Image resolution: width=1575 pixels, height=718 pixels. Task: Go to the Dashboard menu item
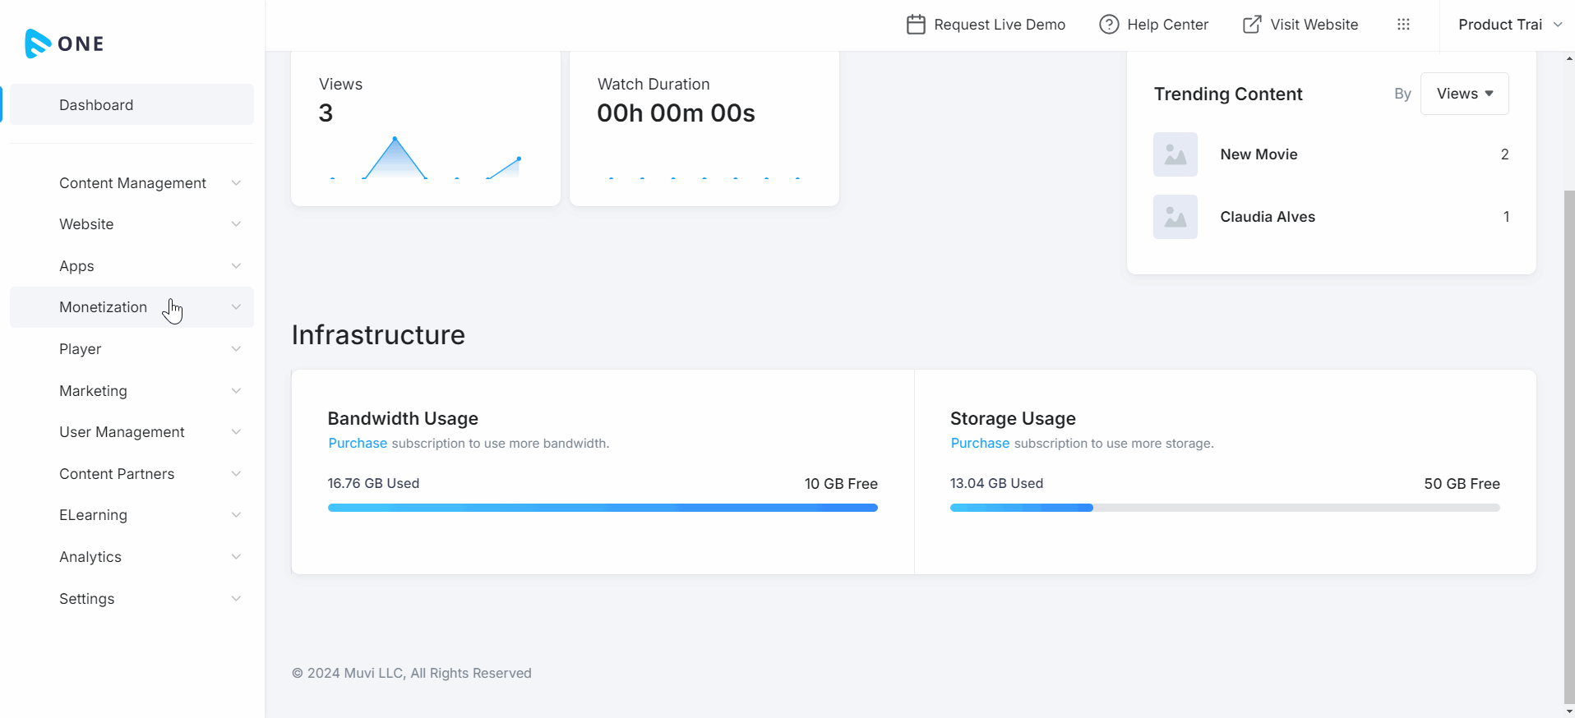point(96,105)
